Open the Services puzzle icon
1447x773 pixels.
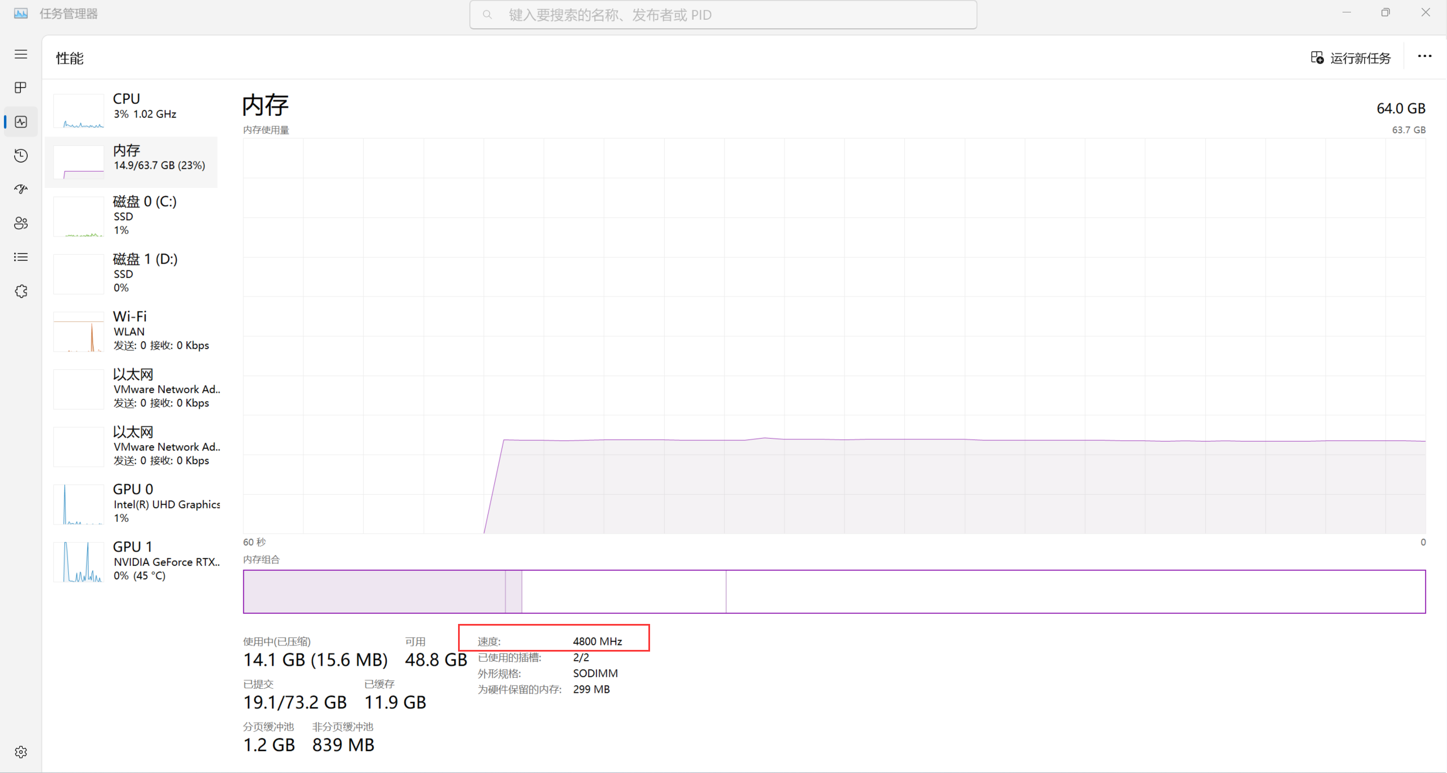(x=21, y=291)
